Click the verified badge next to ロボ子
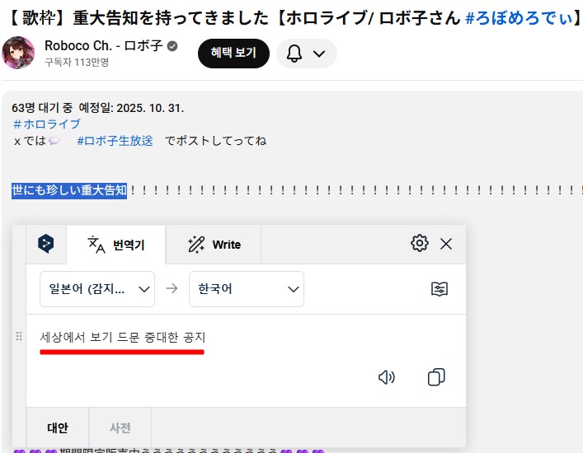Screen dimensions: 583x453 click(172, 46)
